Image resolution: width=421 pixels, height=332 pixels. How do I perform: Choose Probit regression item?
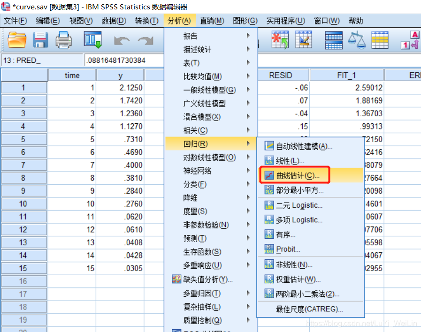coord(311,249)
